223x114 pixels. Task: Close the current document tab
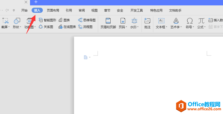pos(26,2)
